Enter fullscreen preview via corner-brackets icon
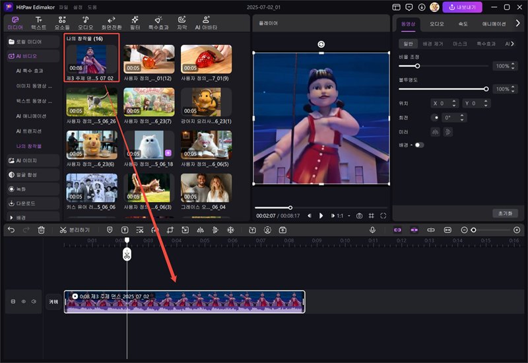This screenshot has height=363, width=528. tap(383, 216)
